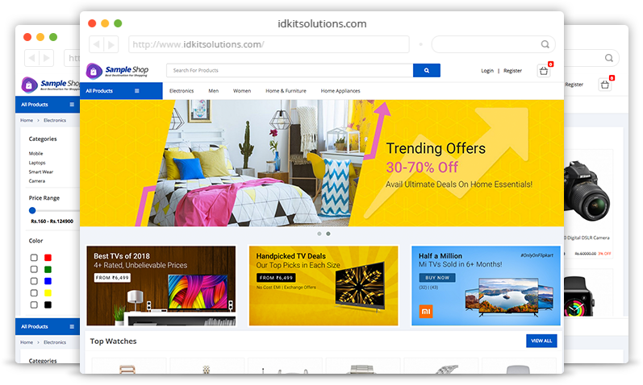Click the red cart count badge in front window

point(551,64)
